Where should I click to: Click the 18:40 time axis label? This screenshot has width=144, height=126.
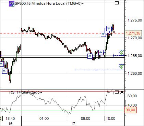pos(10,118)
